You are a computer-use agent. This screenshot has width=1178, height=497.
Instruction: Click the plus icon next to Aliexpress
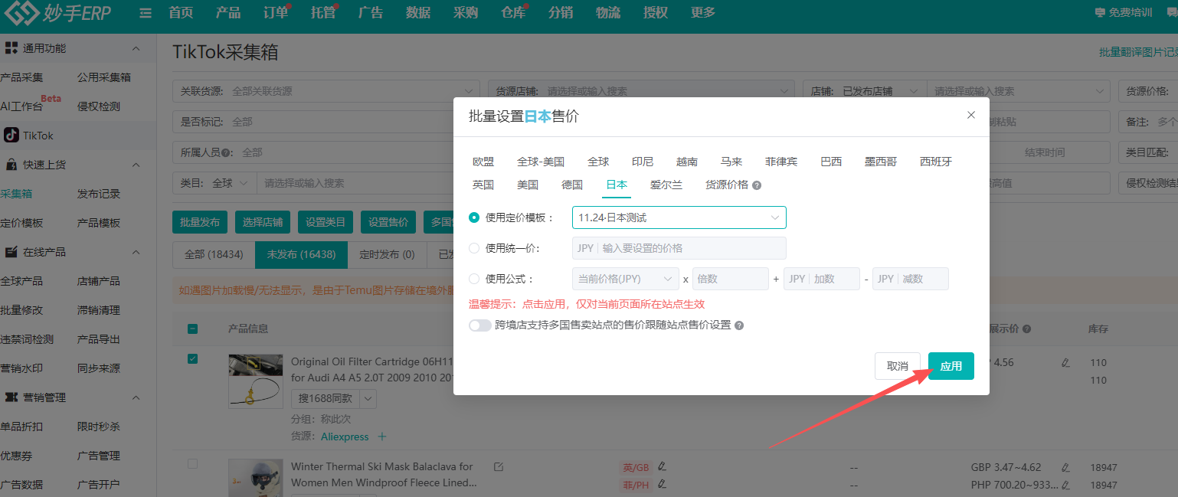(382, 437)
